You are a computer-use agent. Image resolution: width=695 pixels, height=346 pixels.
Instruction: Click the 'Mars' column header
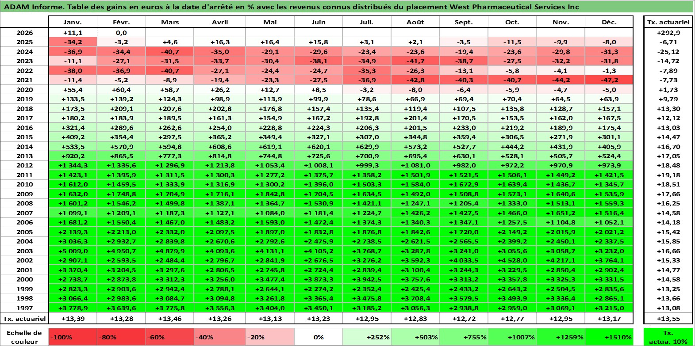click(170, 22)
